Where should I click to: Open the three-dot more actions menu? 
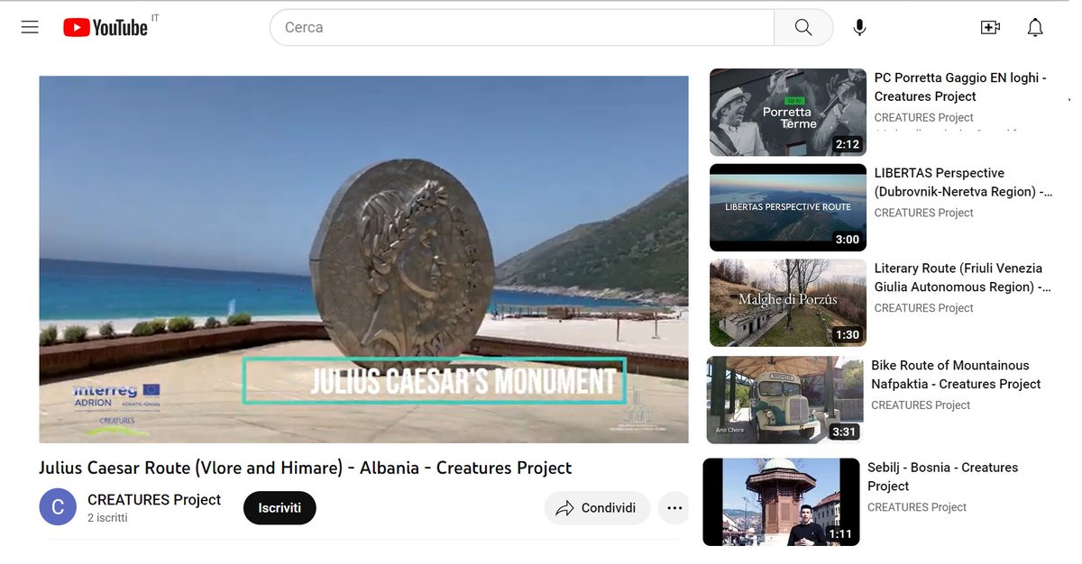pos(674,507)
